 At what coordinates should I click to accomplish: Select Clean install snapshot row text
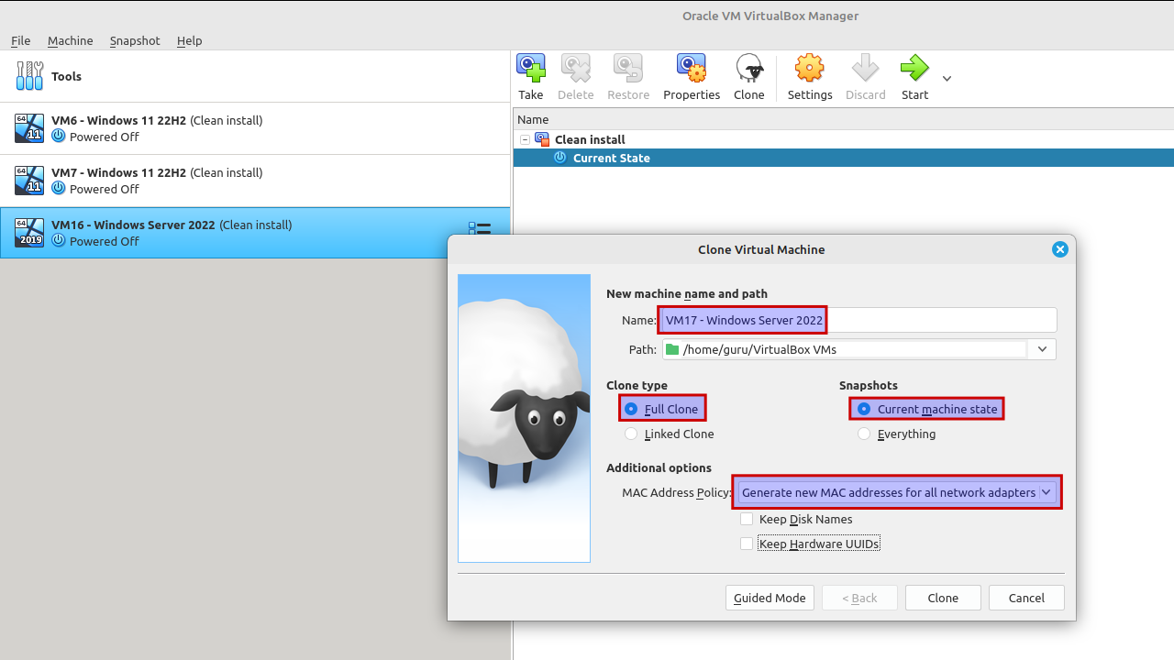point(590,139)
